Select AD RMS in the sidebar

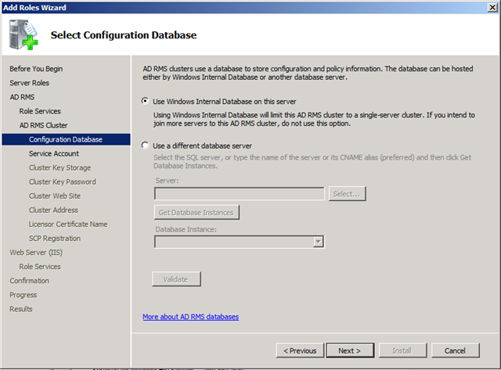tap(22, 97)
